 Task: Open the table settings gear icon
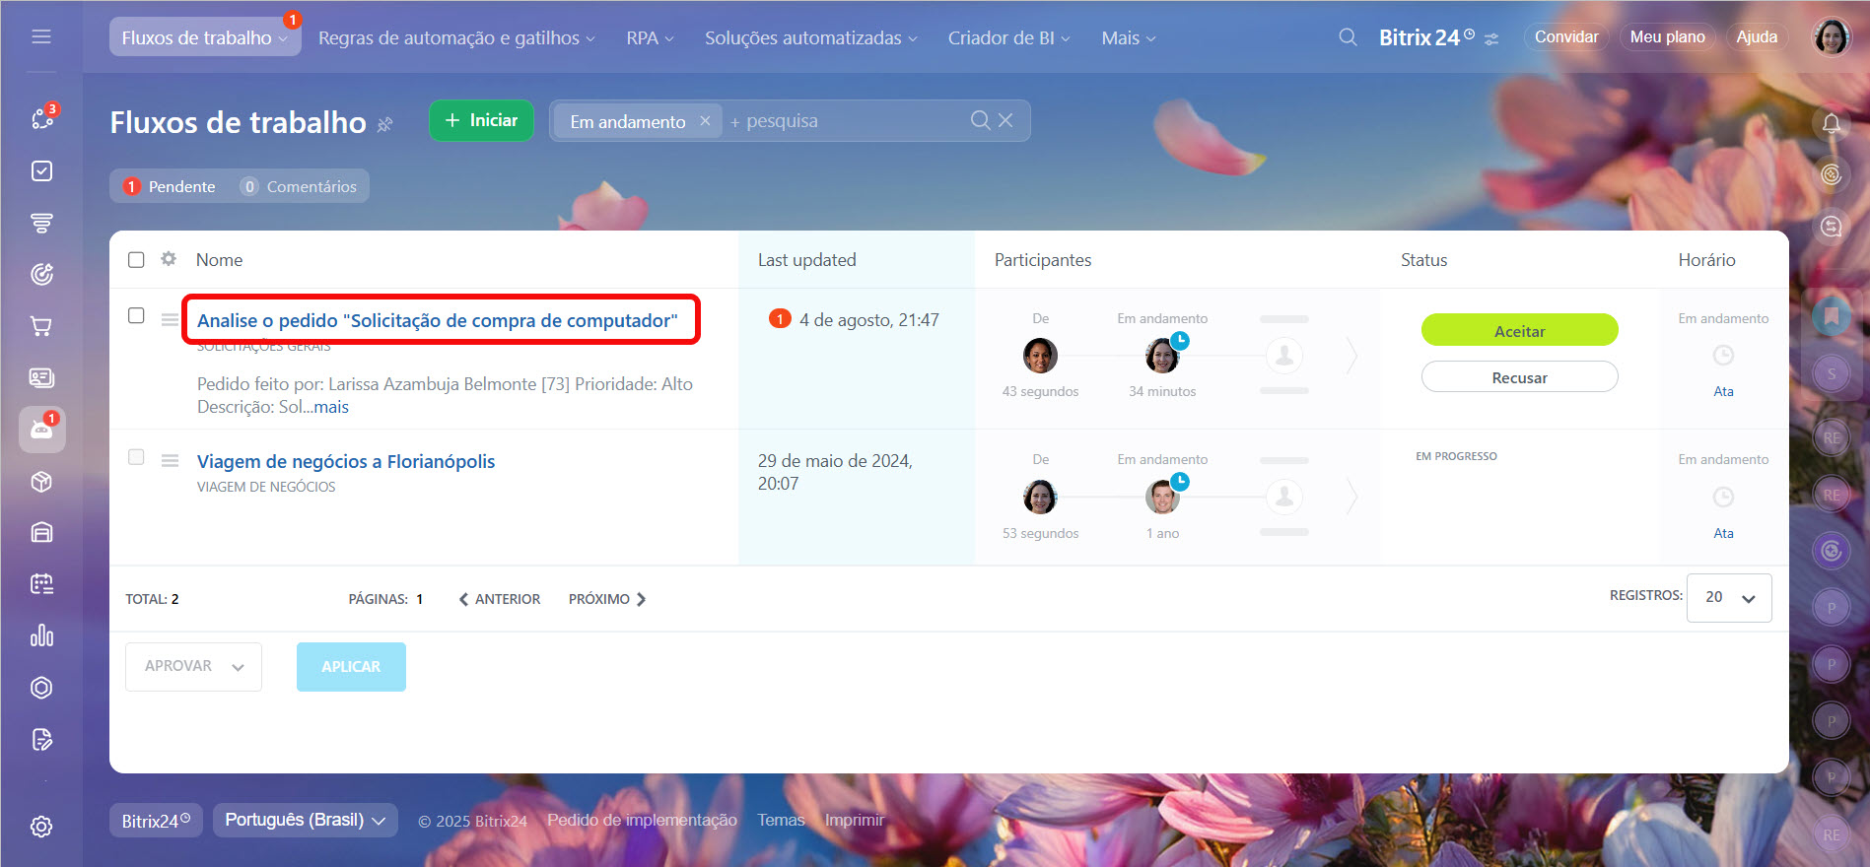[x=169, y=258]
